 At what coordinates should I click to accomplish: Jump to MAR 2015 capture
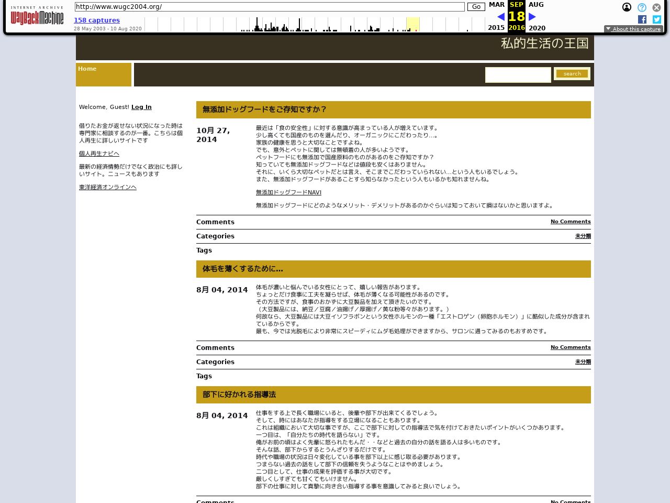click(496, 5)
